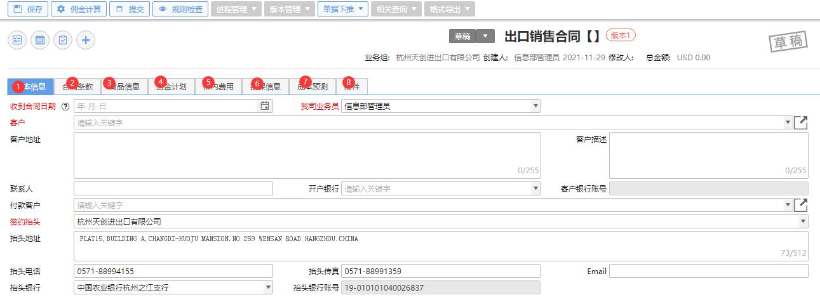Switch to the 国内费用 tab
The height and width of the screenshot is (302, 820).
click(x=218, y=86)
